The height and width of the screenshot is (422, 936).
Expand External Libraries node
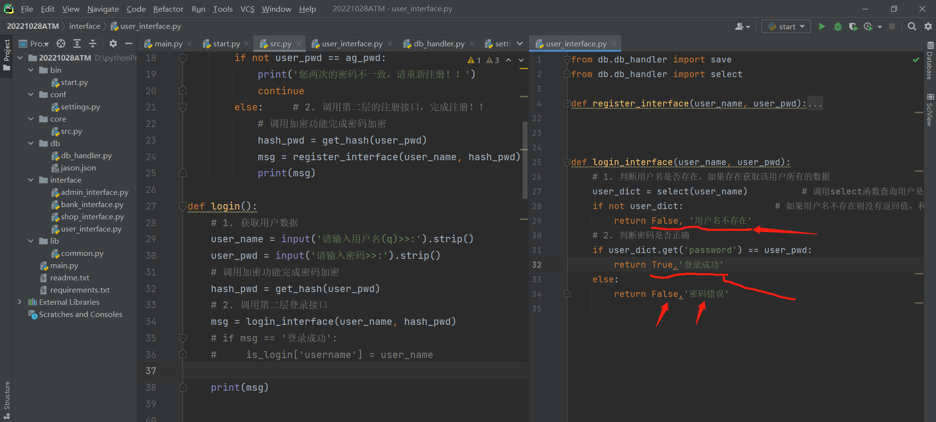tap(20, 302)
